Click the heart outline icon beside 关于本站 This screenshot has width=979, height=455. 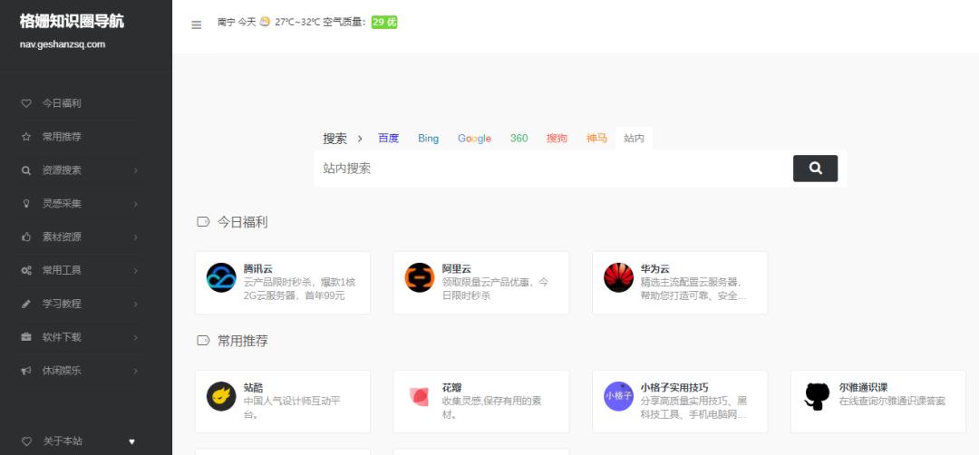click(x=26, y=441)
